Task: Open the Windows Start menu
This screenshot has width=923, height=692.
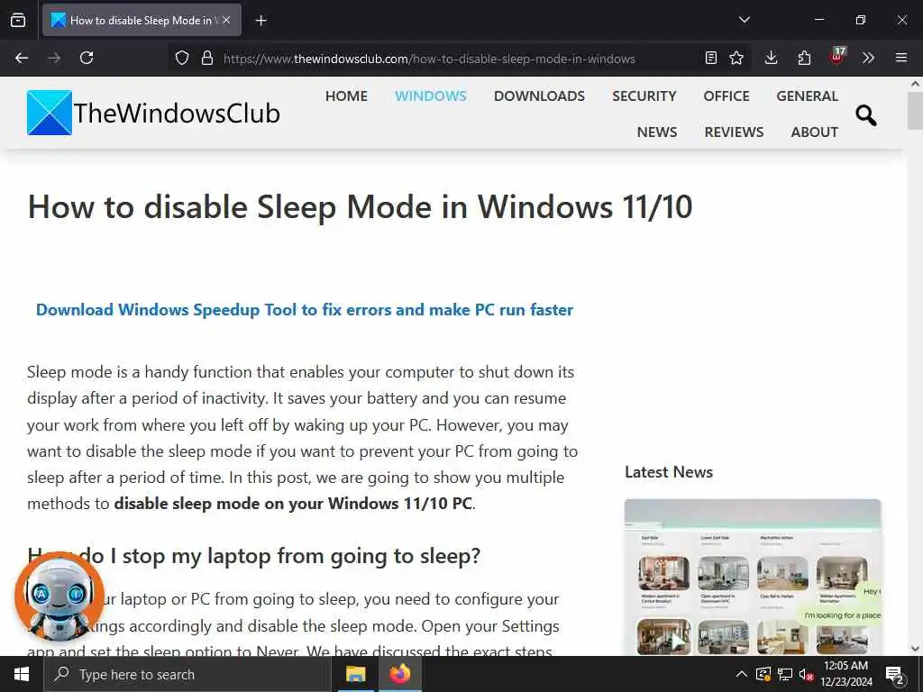Action: point(22,674)
